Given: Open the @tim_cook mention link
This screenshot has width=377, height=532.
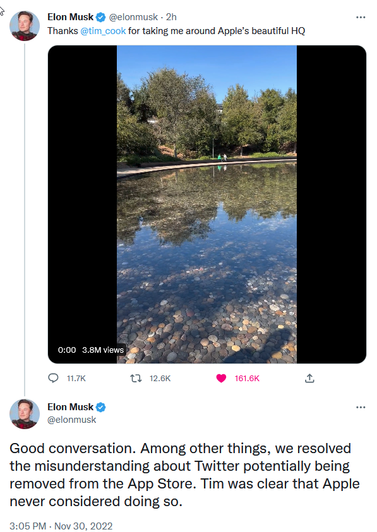Looking at the screenshot, I should point(103,31).
